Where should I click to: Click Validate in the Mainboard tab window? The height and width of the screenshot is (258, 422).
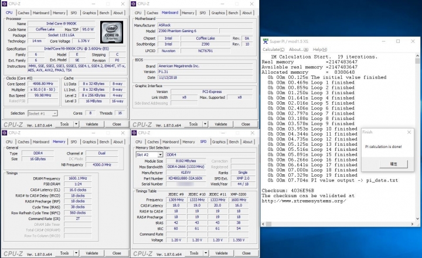(x=221, y=124)
